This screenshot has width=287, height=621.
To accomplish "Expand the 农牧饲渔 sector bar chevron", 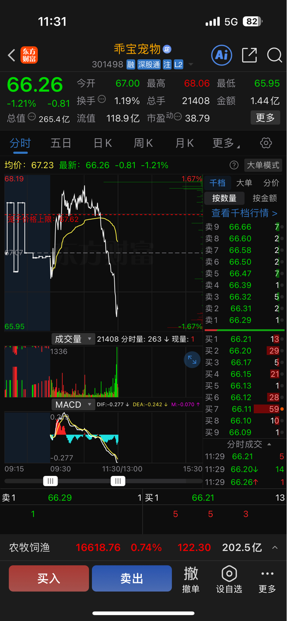I will pos(275,548).
